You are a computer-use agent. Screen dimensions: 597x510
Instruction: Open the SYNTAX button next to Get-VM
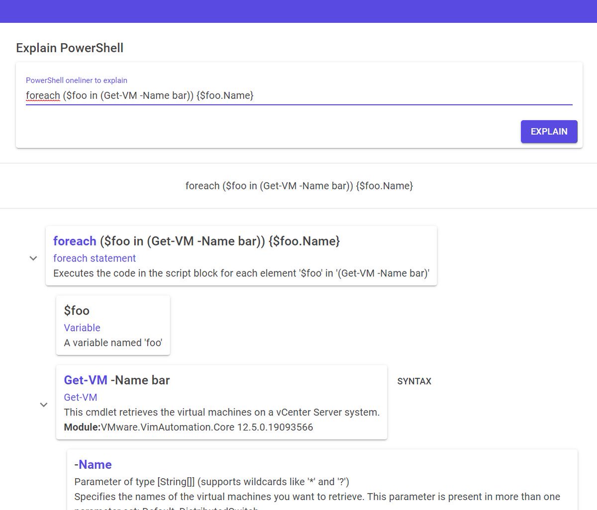coord(414,381)
